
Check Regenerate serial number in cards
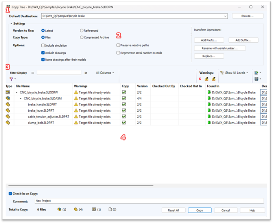click(118, 53)
